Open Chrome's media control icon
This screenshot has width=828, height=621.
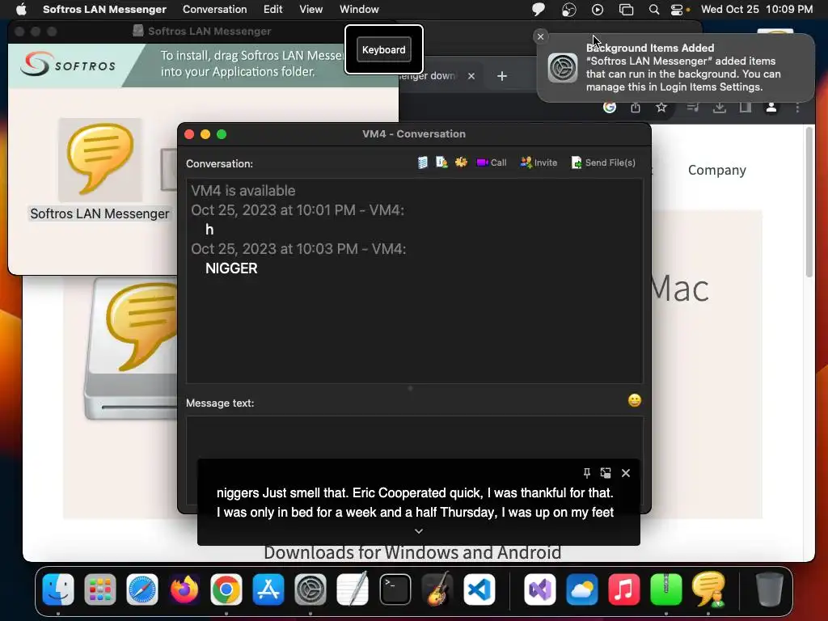(693, 108)
